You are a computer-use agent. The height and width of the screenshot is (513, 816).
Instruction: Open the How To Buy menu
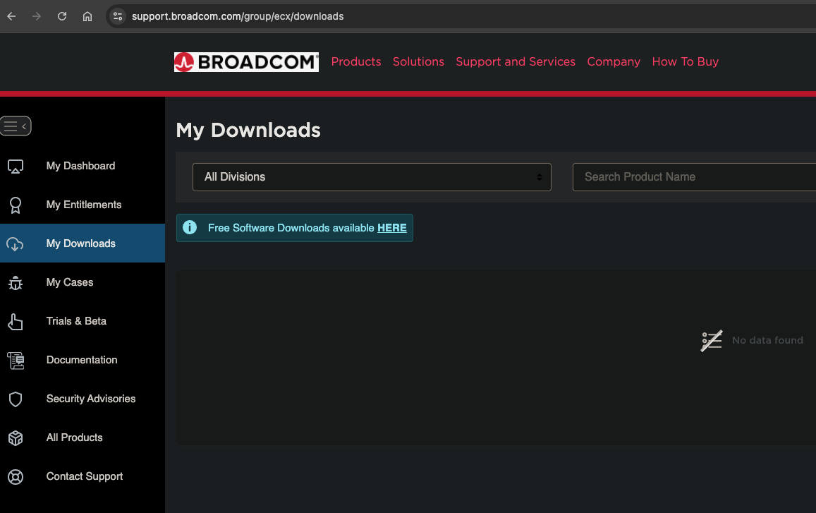(686, 61)
